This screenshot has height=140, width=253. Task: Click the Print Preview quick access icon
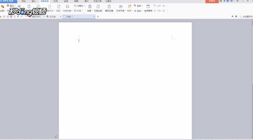(15, 17)
